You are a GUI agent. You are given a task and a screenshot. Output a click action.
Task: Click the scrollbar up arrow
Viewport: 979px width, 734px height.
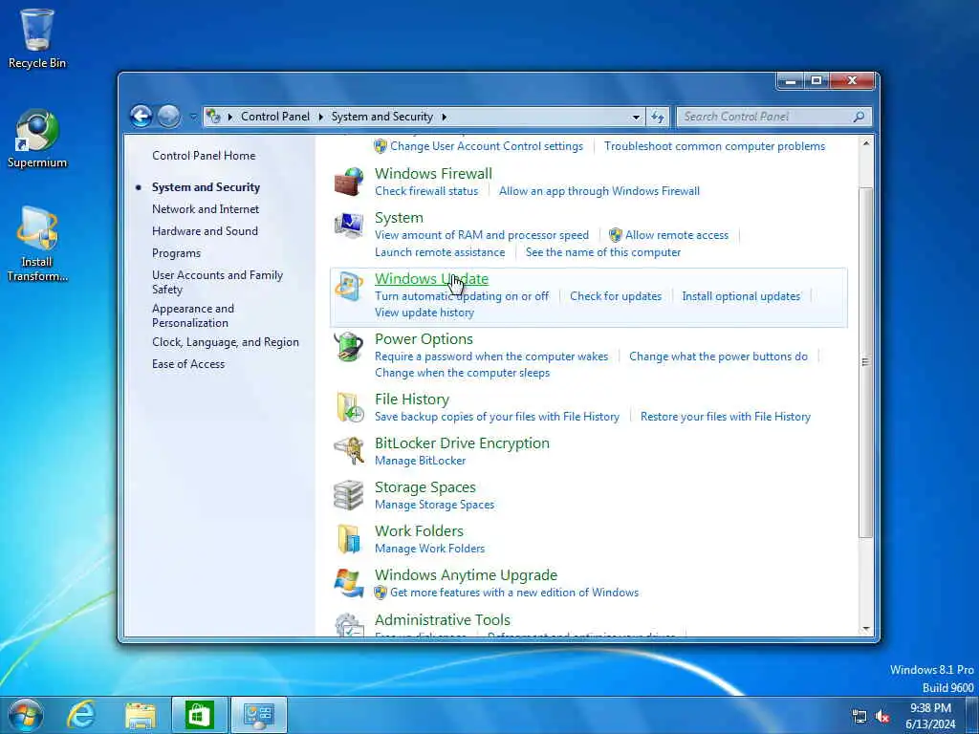click(865, 143)
